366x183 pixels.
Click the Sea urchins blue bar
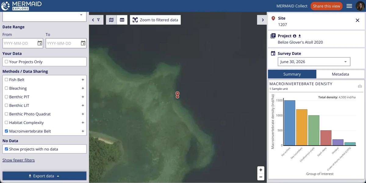pyautogui.click(x=290, y=123)
